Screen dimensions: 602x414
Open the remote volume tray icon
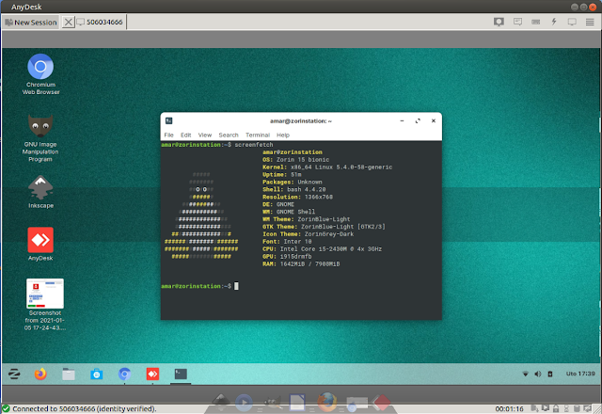(x=538, y=374)
